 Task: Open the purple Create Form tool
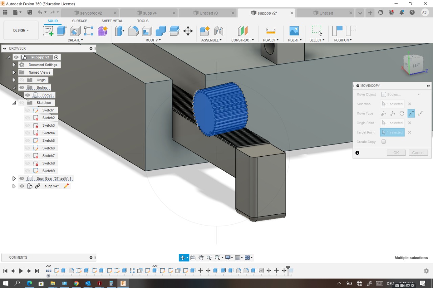point(102,31)
